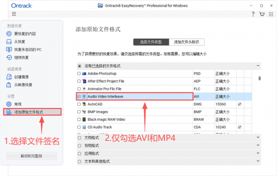Select the Black magic RAW Video row
The height and width of the screenshot is (176, 277).
coord(164,120)
